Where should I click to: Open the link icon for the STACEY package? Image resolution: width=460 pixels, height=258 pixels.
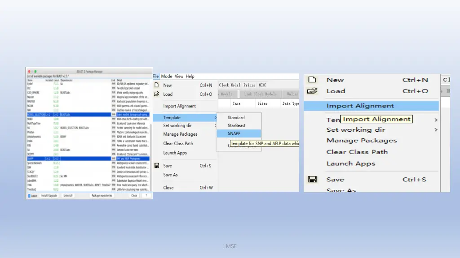click(113, 172)
